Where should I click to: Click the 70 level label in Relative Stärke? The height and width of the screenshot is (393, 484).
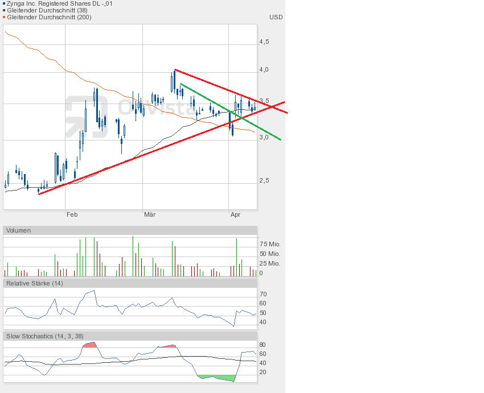263,294
